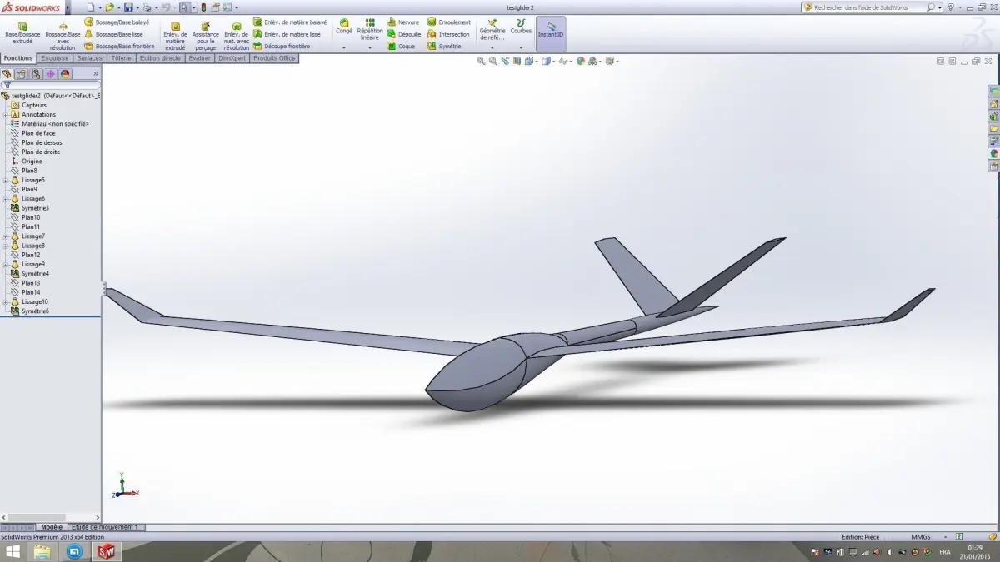Open Etude de mouvement 1 tab
The image size is (1000, 562).
[106, 527]
